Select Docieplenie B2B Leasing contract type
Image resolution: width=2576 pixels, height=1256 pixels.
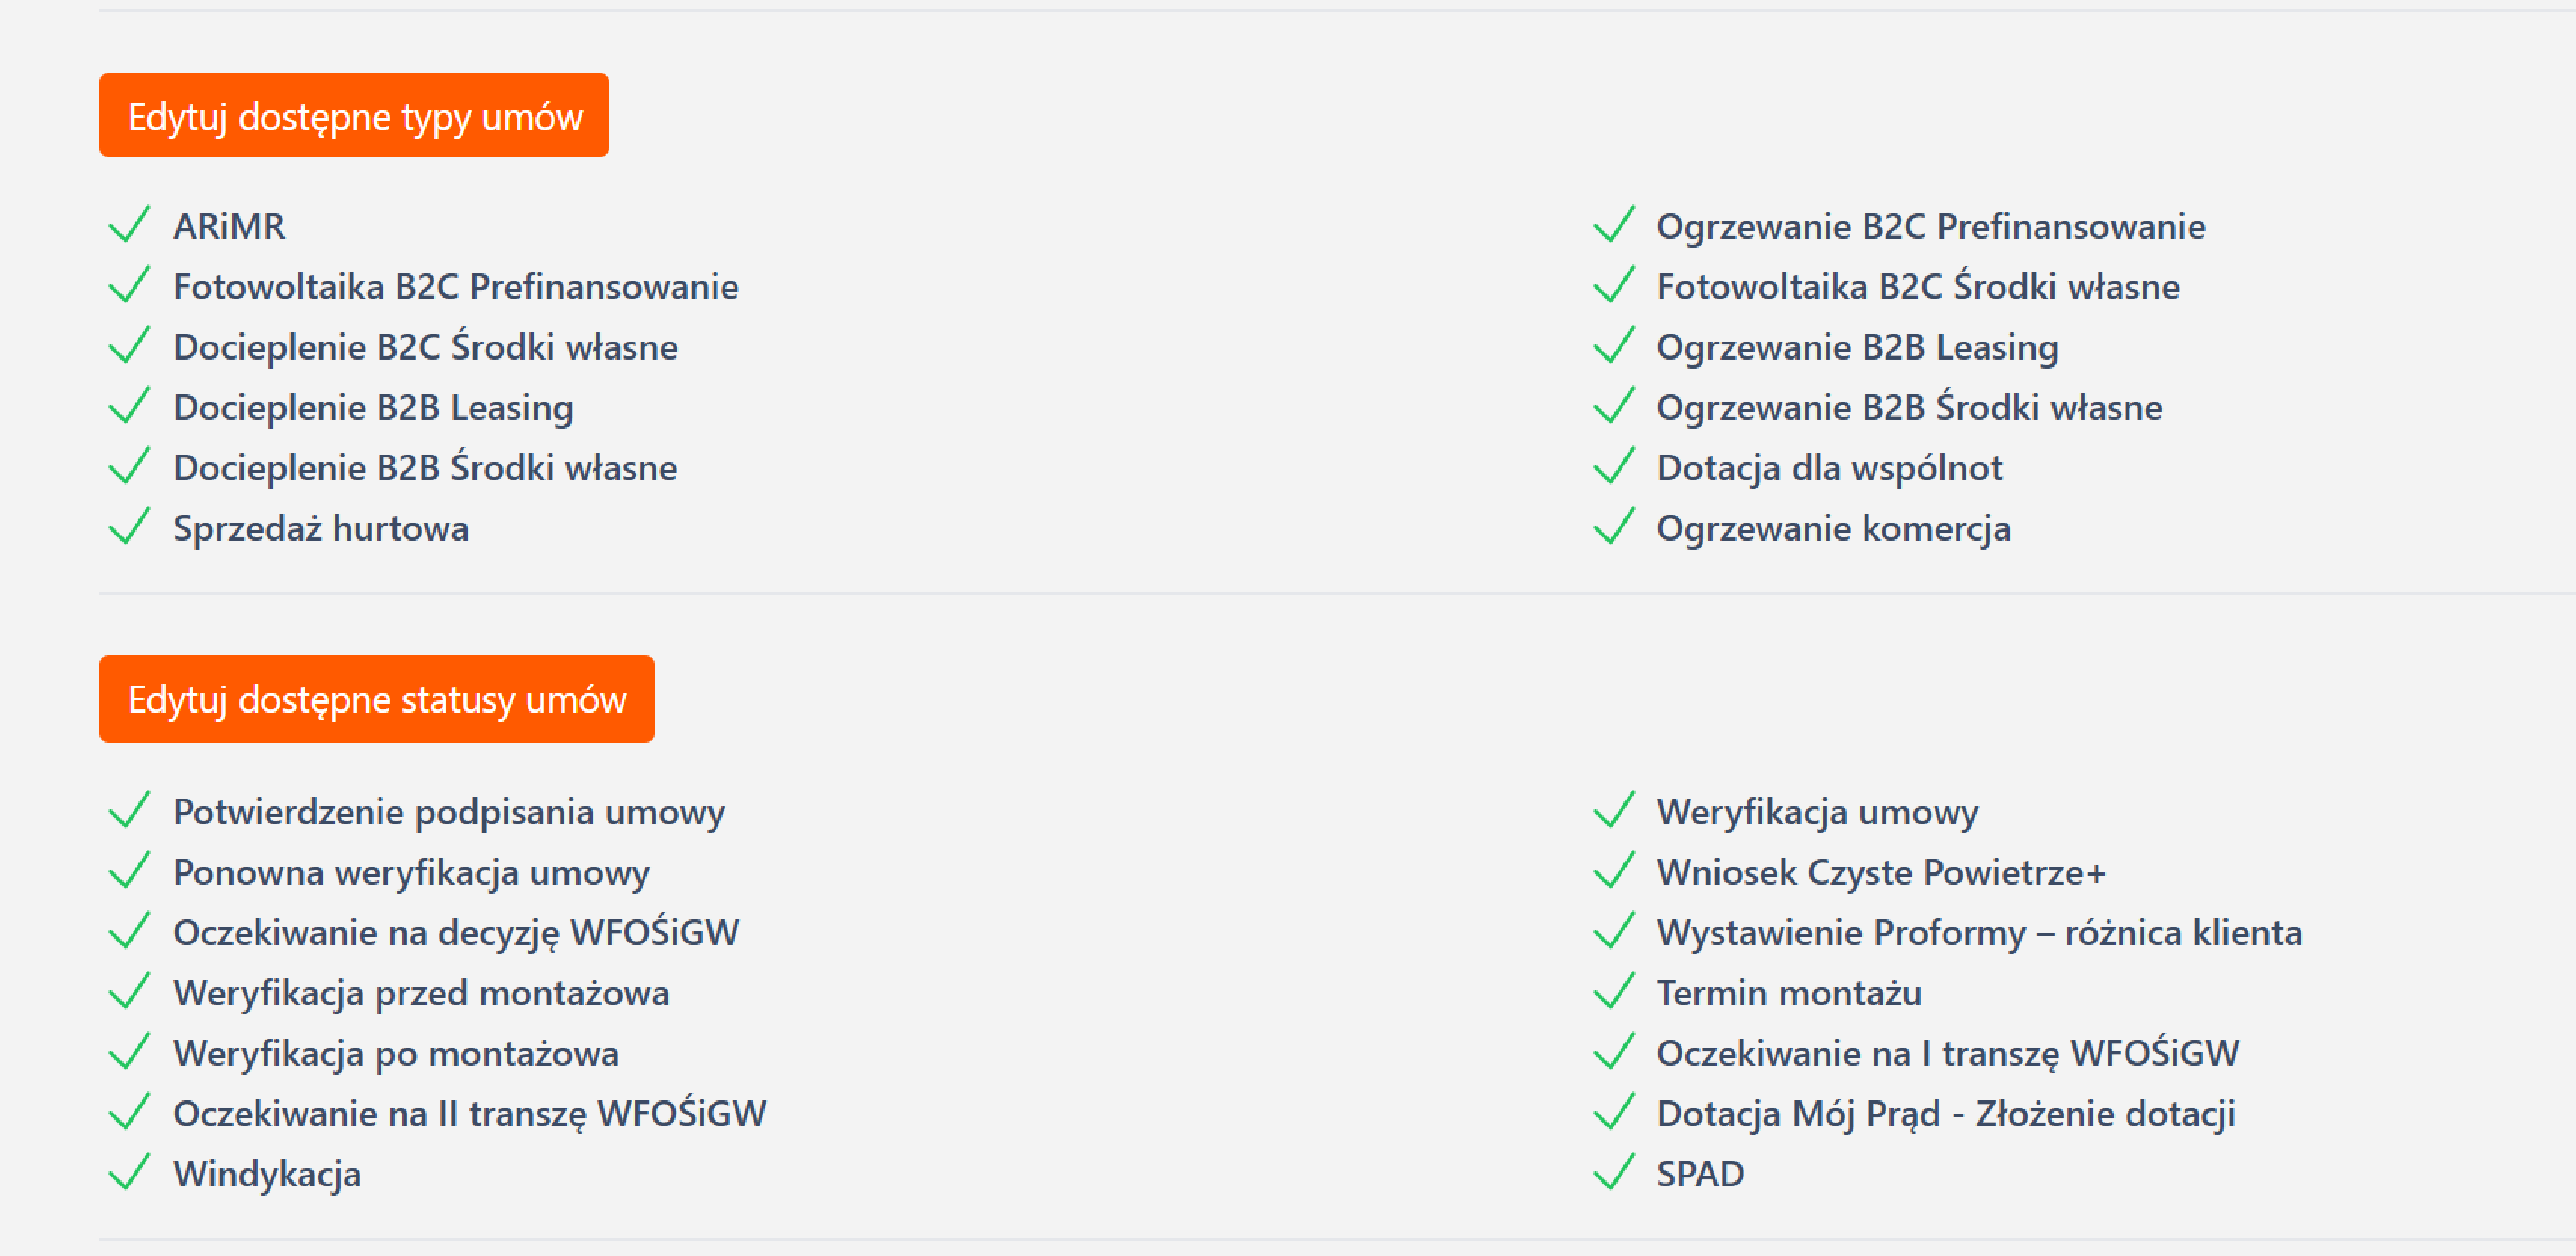pos(373,407)
